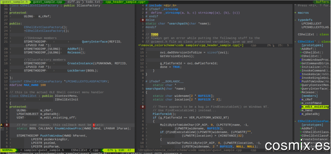The height and width of the screenshot is (154, 331).
Task: Select the cpp_header_sample.cpp+ buffer tab
Action: click(126, 2)
